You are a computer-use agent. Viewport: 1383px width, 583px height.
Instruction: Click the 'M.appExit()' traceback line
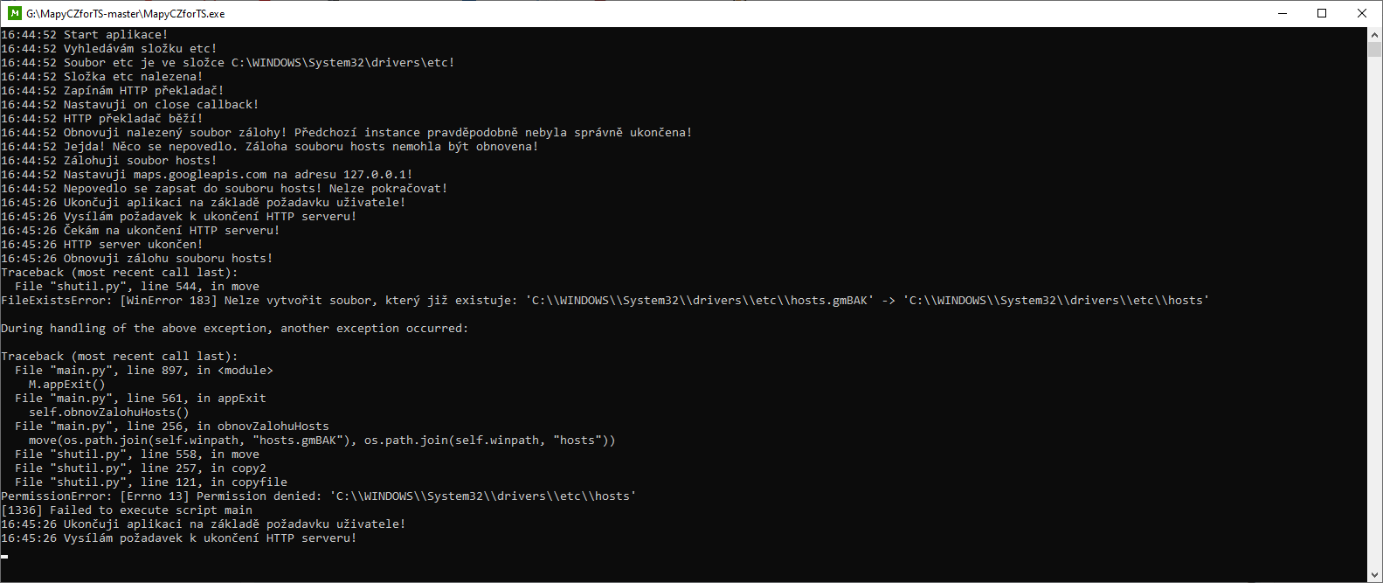pyautogui.click(x=67, y=385)
